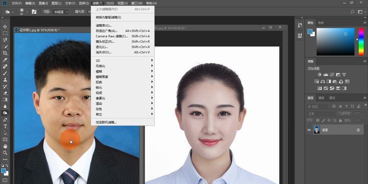Select the Path Selection tool
Image resolution: width=368 pixels, height=184 pixels.
tap(5, 133)
